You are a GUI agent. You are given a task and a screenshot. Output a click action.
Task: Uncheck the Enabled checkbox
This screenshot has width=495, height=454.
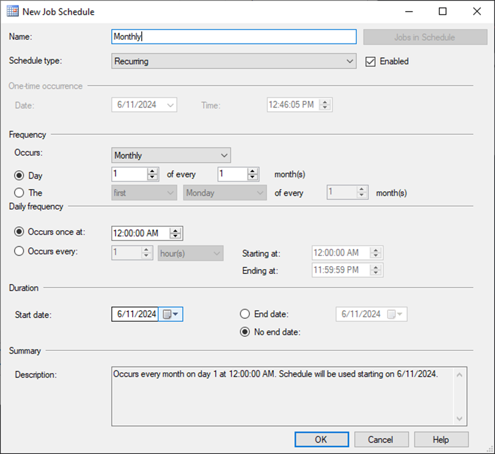coord(370,61)
